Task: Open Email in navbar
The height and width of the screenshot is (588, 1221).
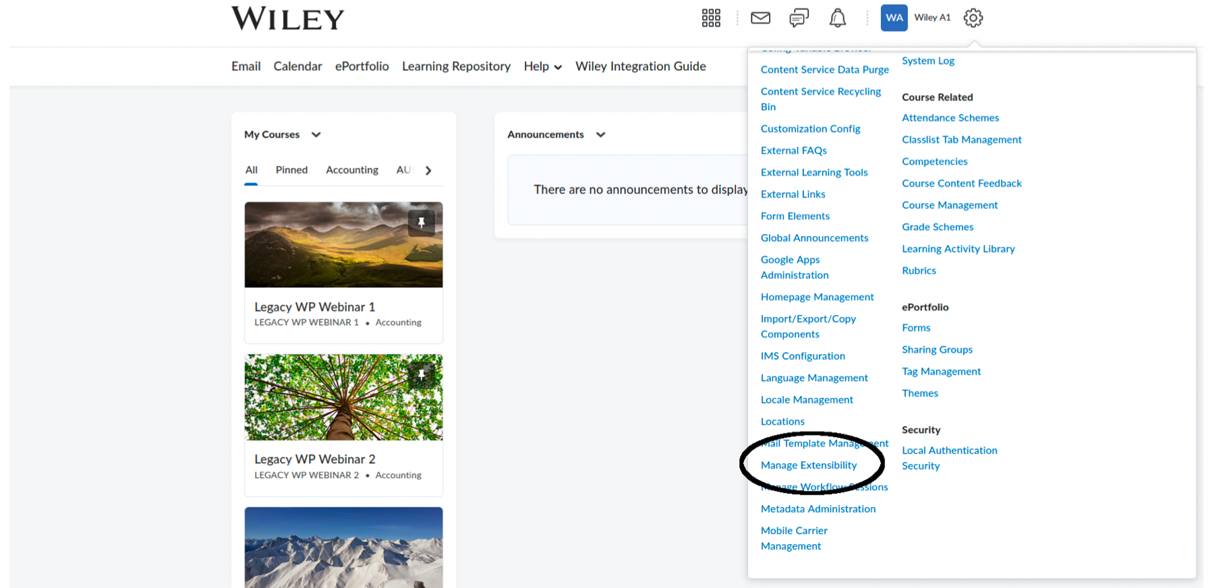Action: 246,67
